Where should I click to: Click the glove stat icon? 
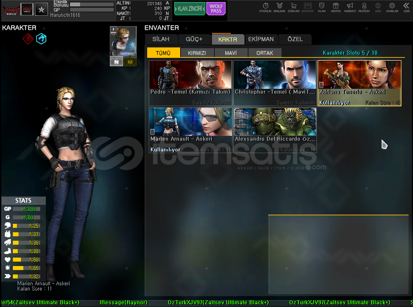(x=8, y=242)
